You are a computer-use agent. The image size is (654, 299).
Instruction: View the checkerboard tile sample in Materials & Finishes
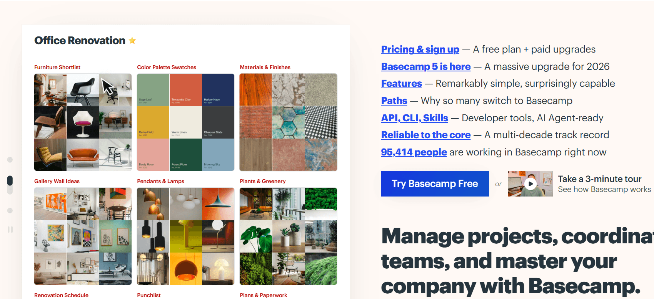click(321, 122)
